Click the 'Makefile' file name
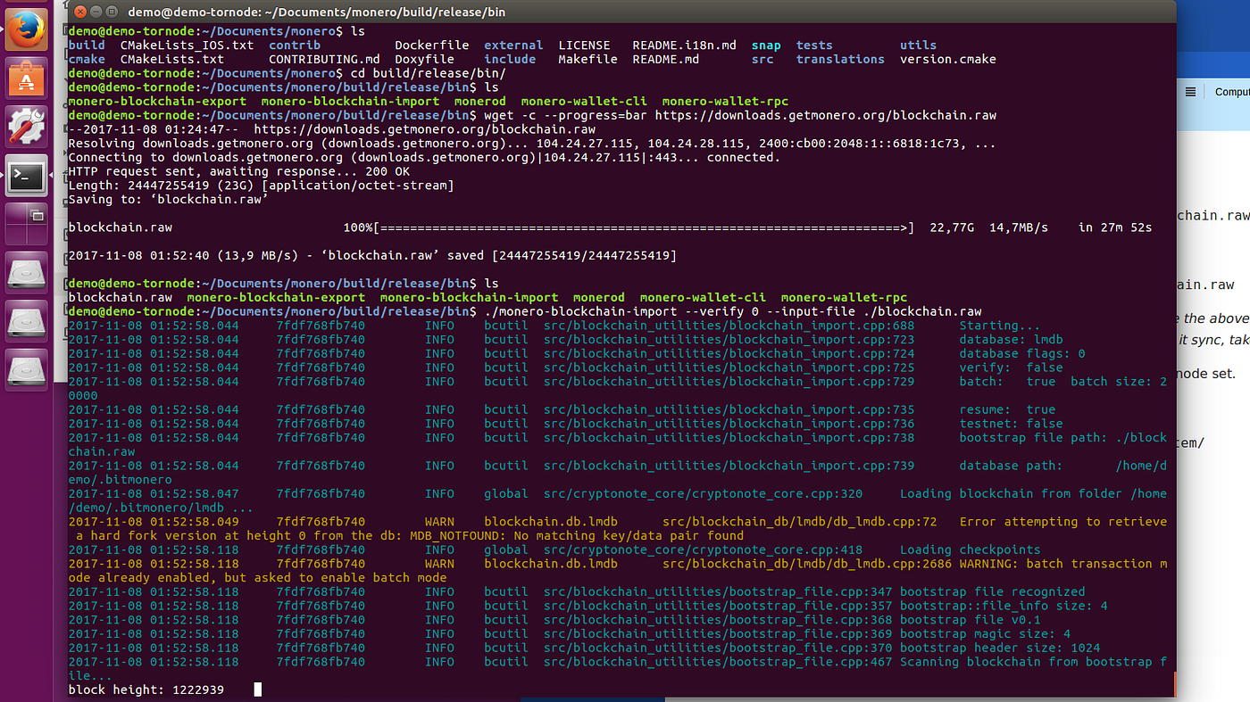The height and width of the screenshot is (702, 1250). [588, 59]
